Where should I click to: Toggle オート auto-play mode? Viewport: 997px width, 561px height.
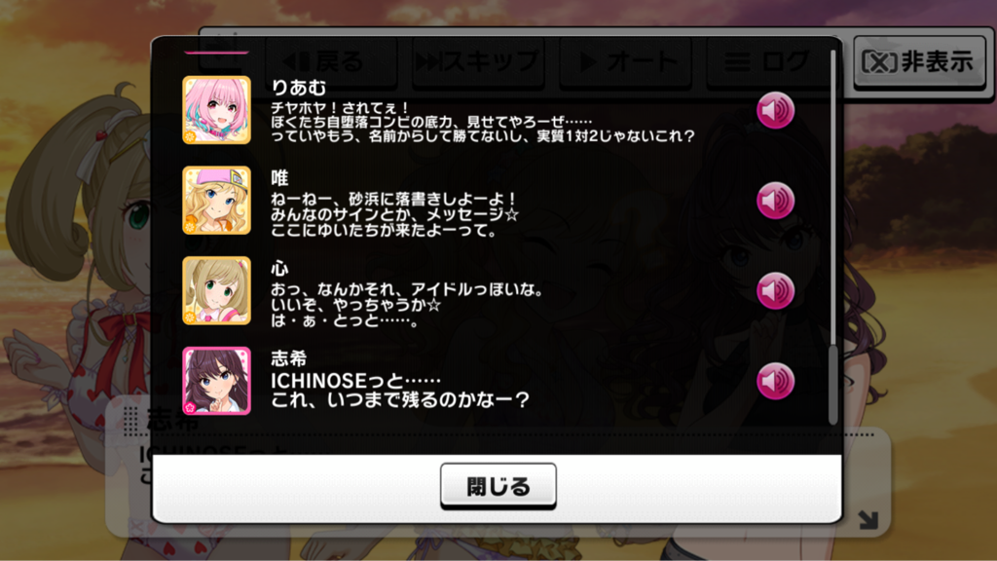(x=626, y=61)
